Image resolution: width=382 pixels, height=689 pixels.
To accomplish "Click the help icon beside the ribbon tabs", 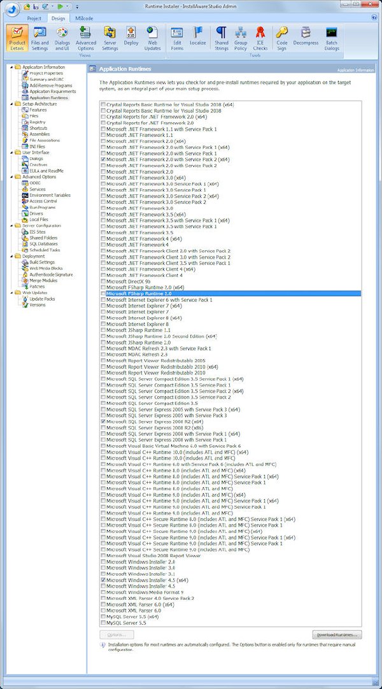I will pyautogui.click(x=374, y=18).
